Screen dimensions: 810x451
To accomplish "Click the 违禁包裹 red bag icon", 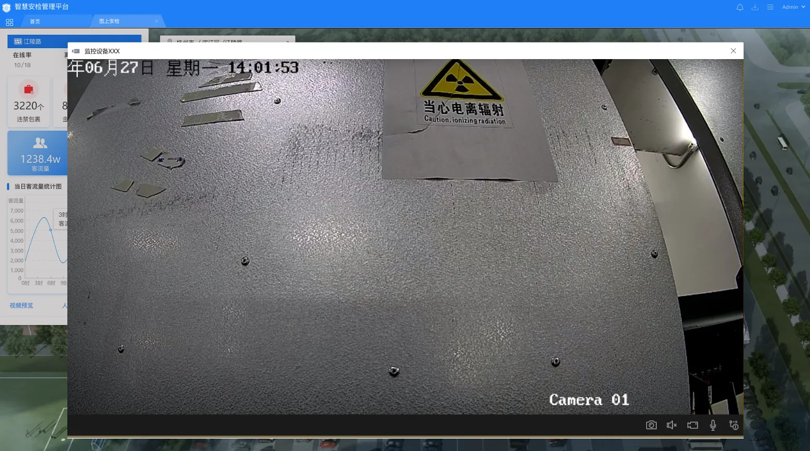I will [29, 90].
